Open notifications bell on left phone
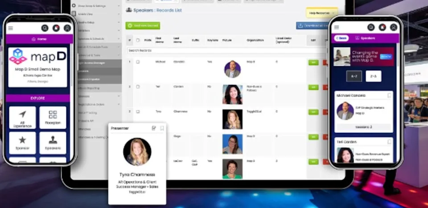Viewport: 428px width, 208px height. pyautogui.click(x=56, y=28)
